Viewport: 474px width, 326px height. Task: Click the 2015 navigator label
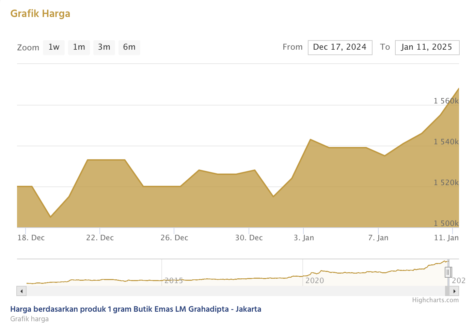pyautogui.click(x=174, y=280)
